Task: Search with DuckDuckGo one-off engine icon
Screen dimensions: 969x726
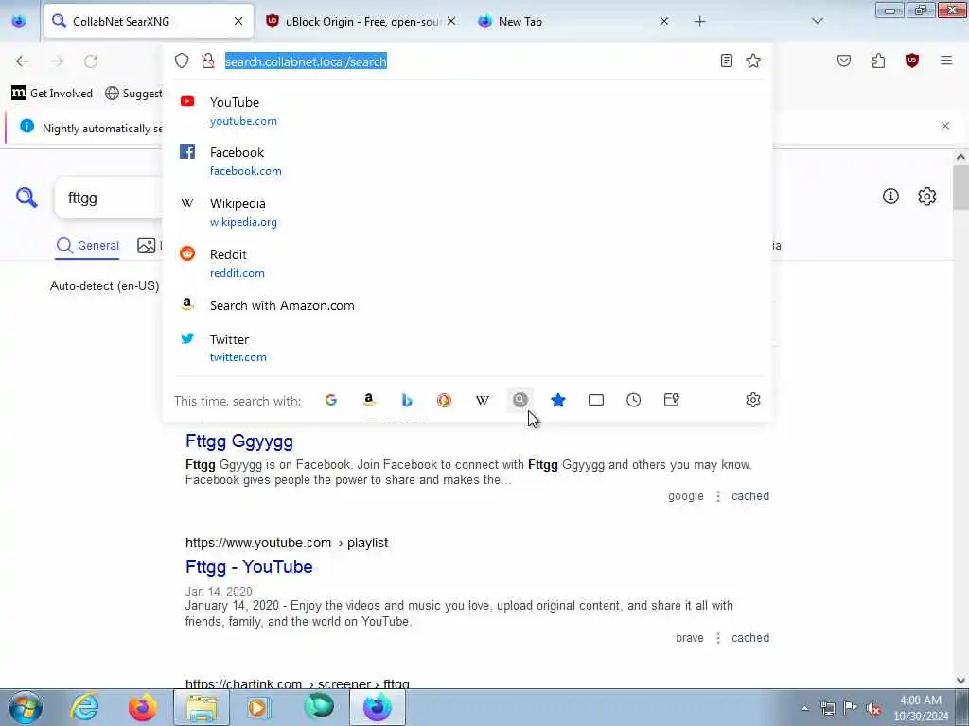Action: (445, 400)
